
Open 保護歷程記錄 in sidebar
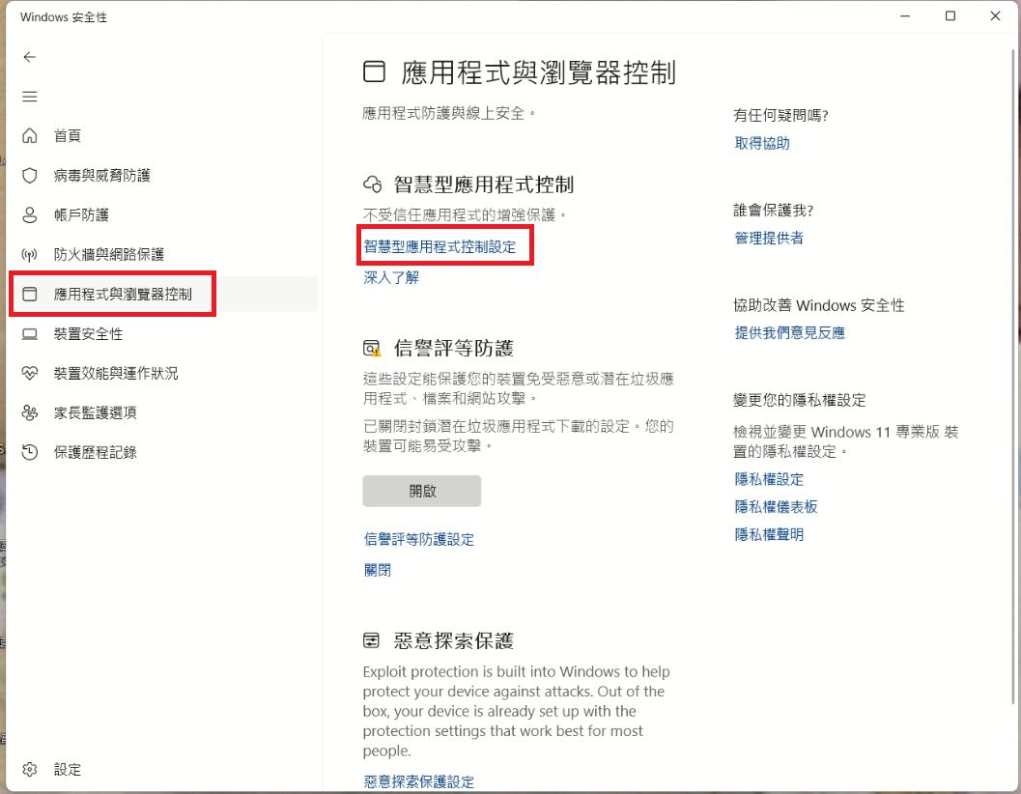pyautogui.click(x=95, y=452)
